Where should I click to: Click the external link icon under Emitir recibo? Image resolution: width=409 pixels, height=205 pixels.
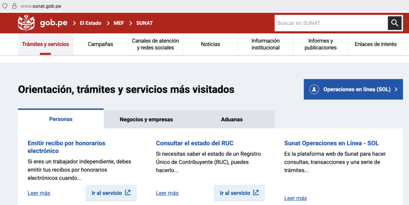point(128,193)
